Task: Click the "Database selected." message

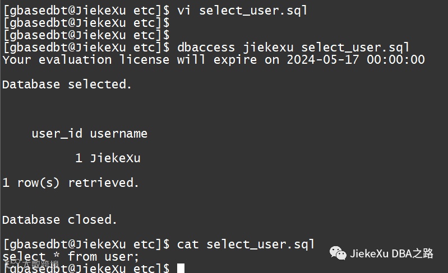Action: 67,84
